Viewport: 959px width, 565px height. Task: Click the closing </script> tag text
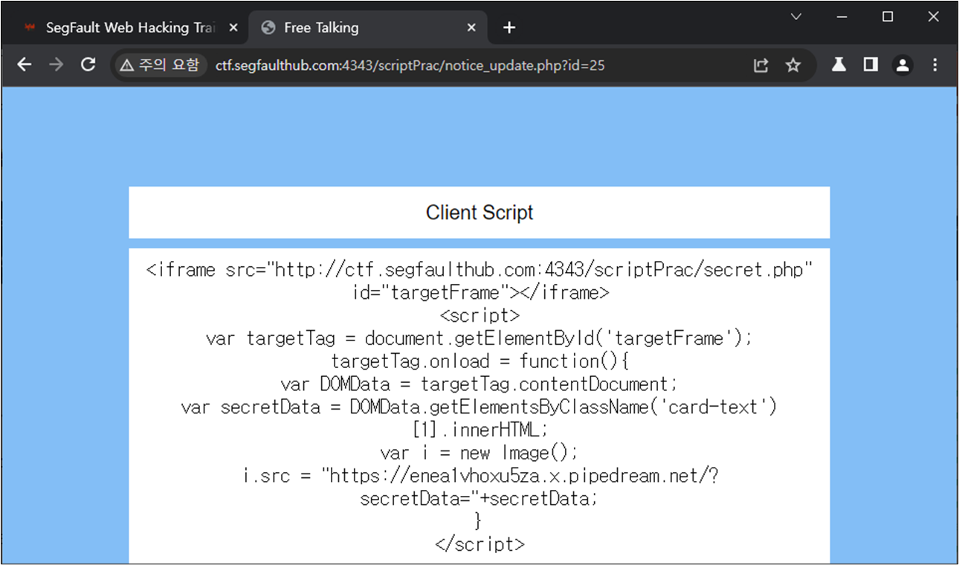(x=479, y=544)
